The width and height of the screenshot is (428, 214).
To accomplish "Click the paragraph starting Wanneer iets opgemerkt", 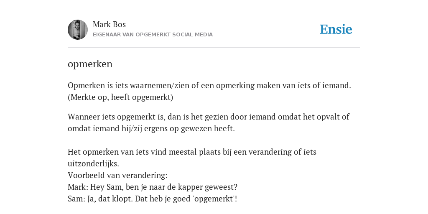I will click(209, 122).
